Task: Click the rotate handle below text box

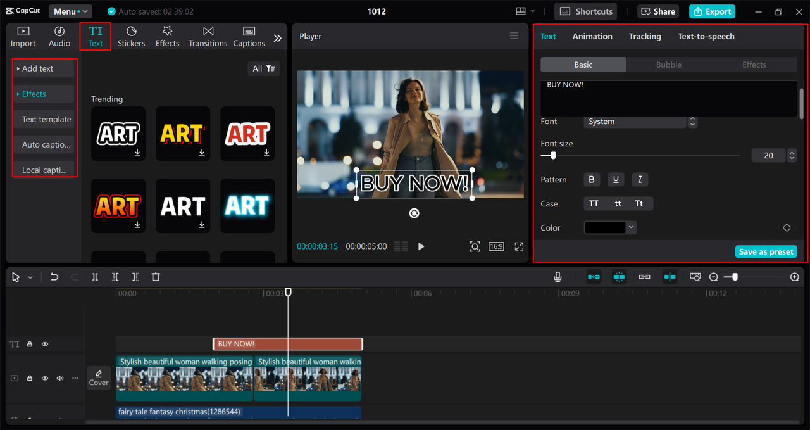Action: click(x=414, y=213)
